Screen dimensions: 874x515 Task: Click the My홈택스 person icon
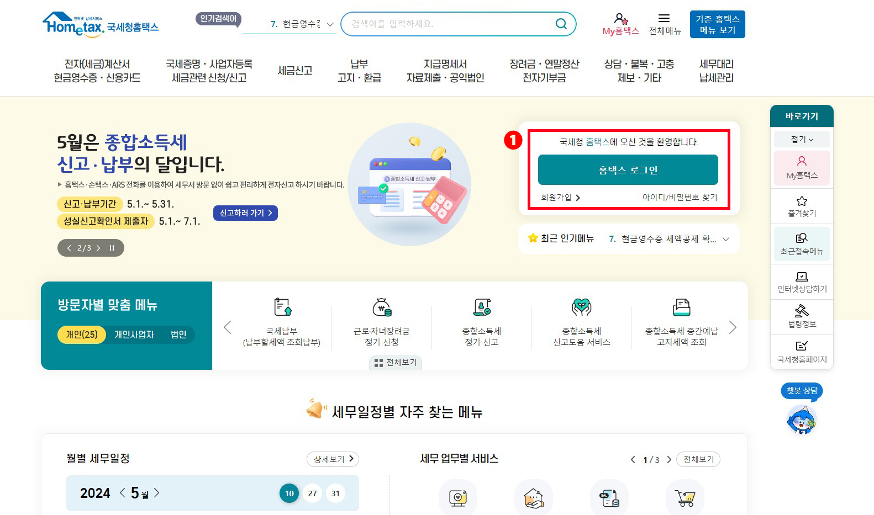click(x=620, y=18)
